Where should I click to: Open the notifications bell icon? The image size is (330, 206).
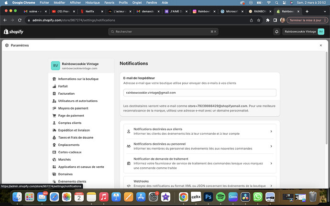(x=277, y=32)
